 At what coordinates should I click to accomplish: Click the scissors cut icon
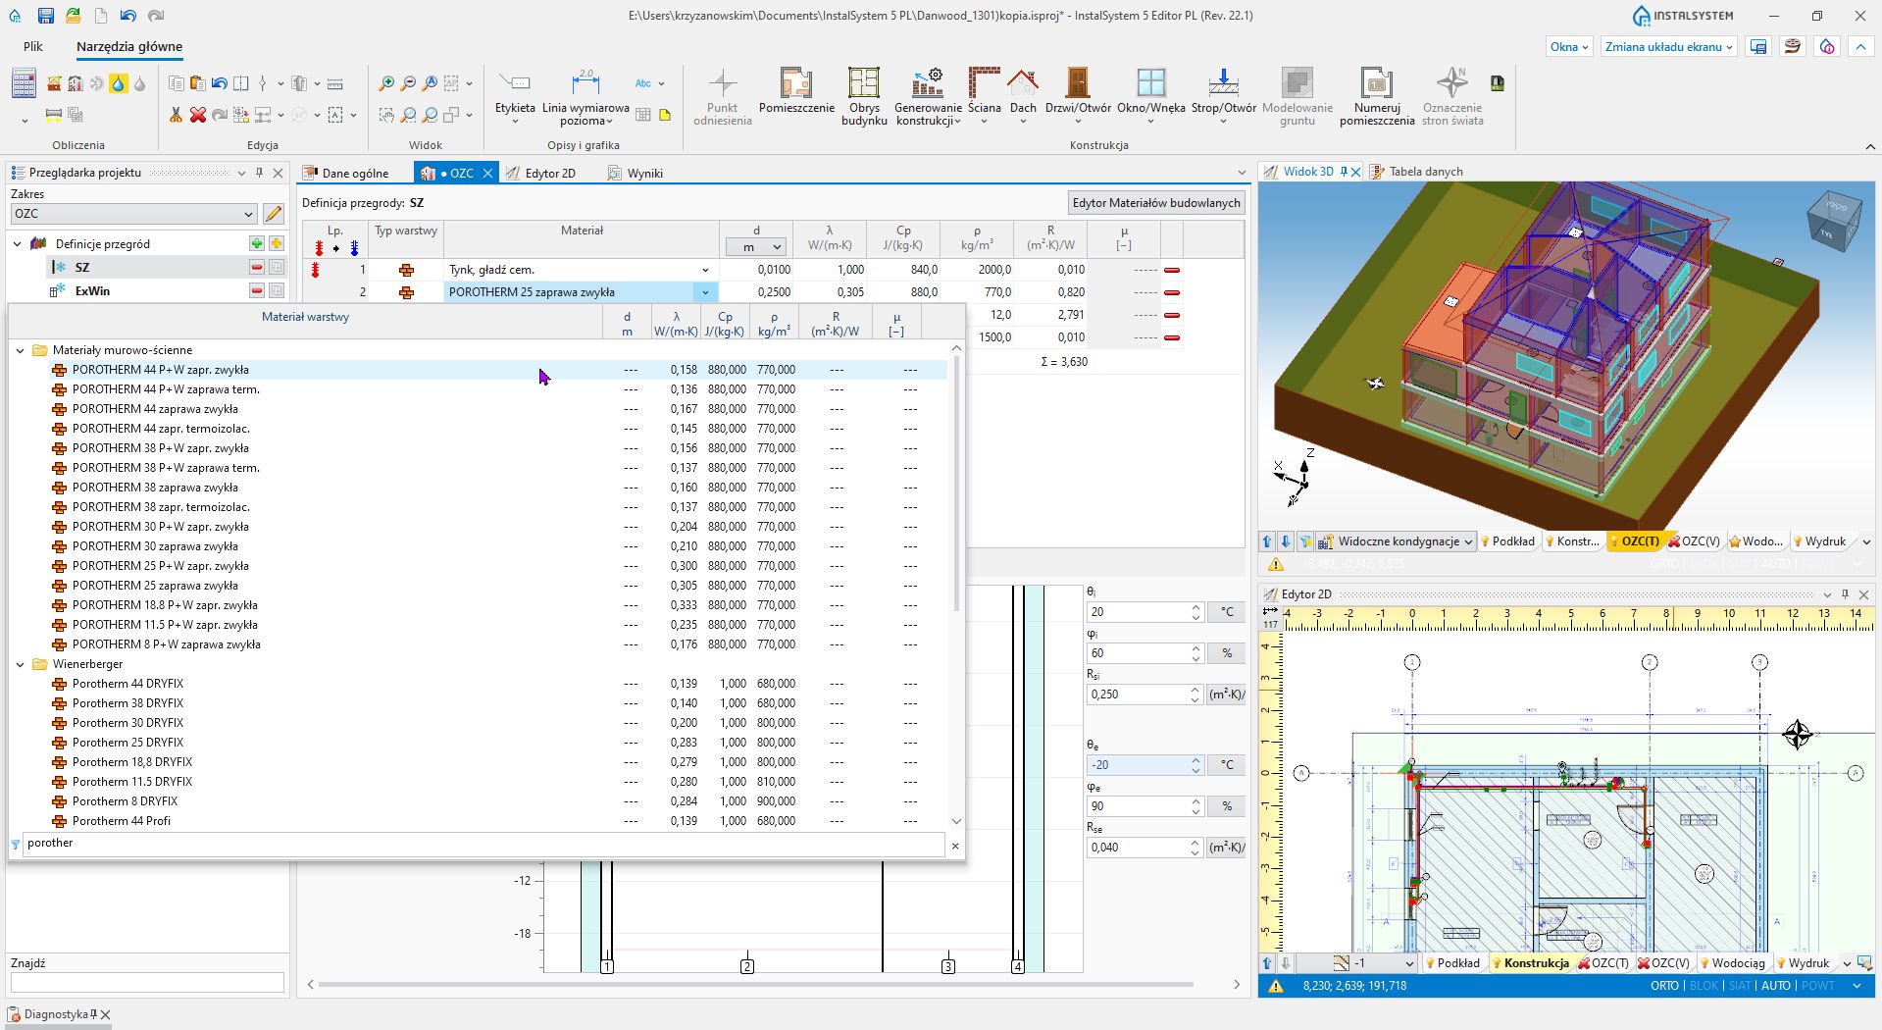[176, 115]
